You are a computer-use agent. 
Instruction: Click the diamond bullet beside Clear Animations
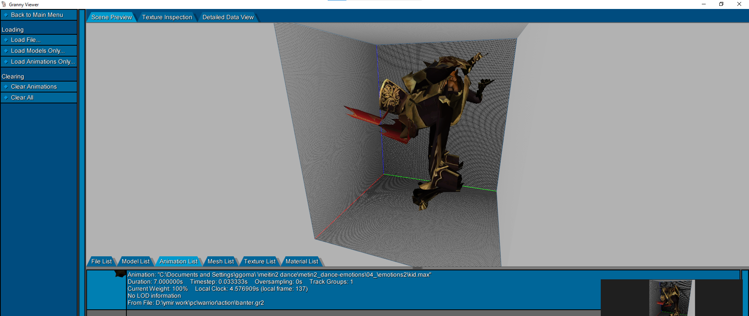(x=6, y=87)
